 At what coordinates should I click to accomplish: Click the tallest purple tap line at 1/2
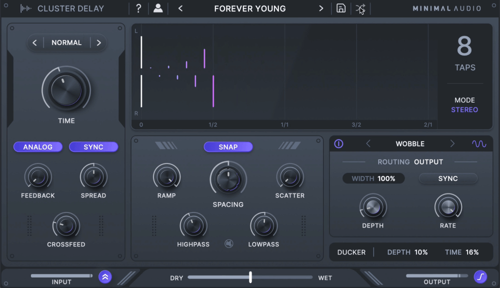pos(213,91)
